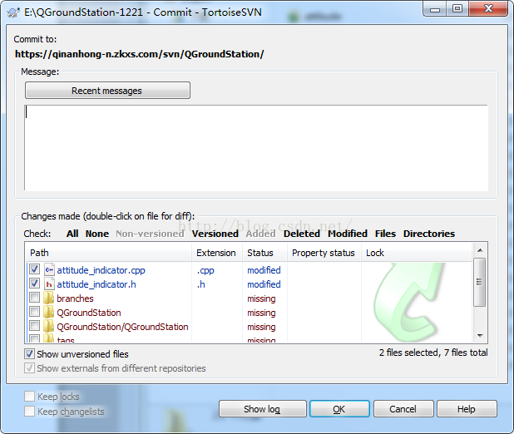514x434 pixels.
Task: Check All files link
Action: [72, 234]
